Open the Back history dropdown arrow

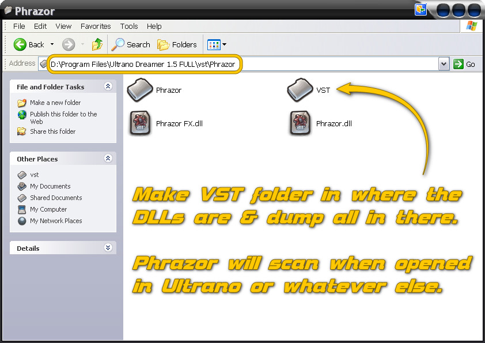[52, 44]
